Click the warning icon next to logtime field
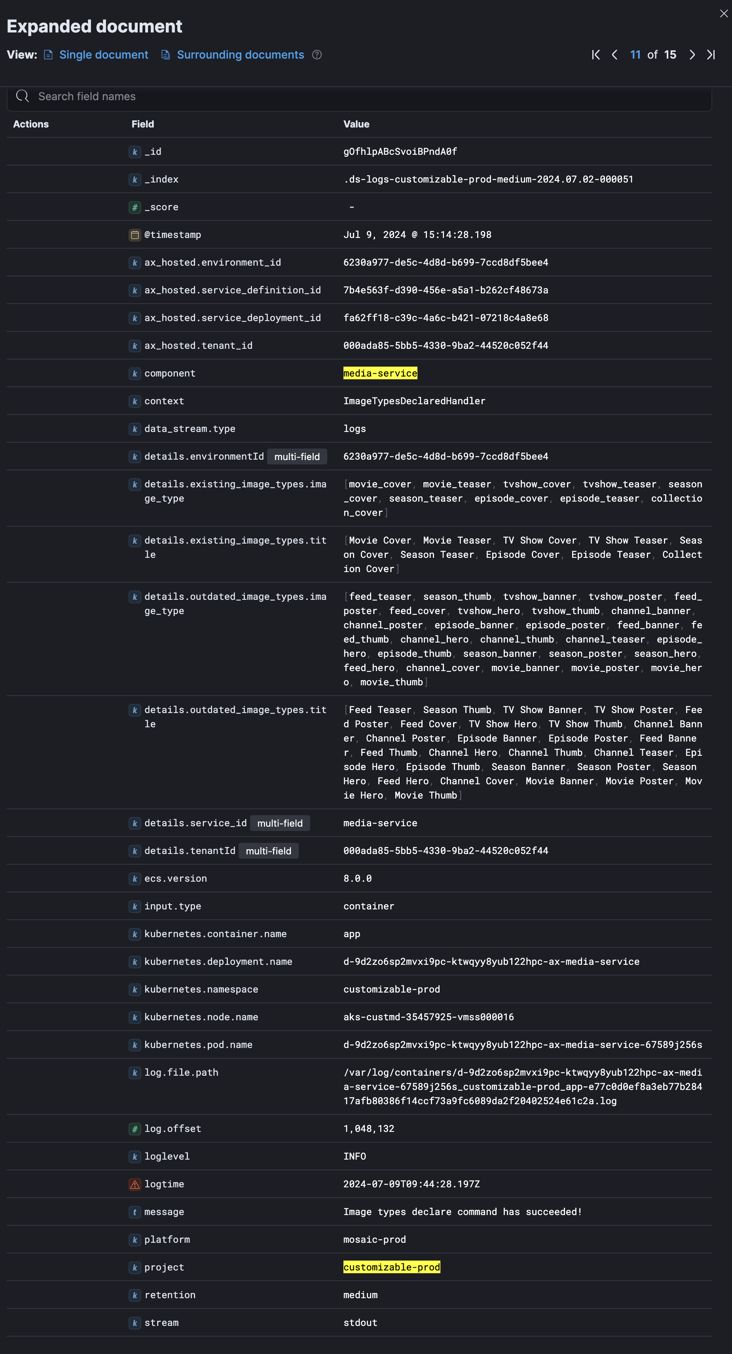Screen dimensions: 732x1354 tap(135, 1184)
